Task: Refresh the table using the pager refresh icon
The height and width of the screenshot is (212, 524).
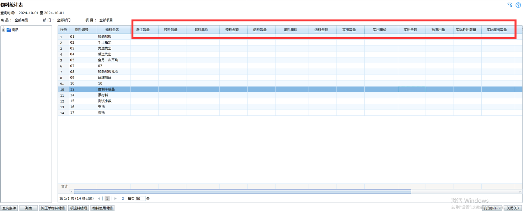Action: [x=123, y=199]
